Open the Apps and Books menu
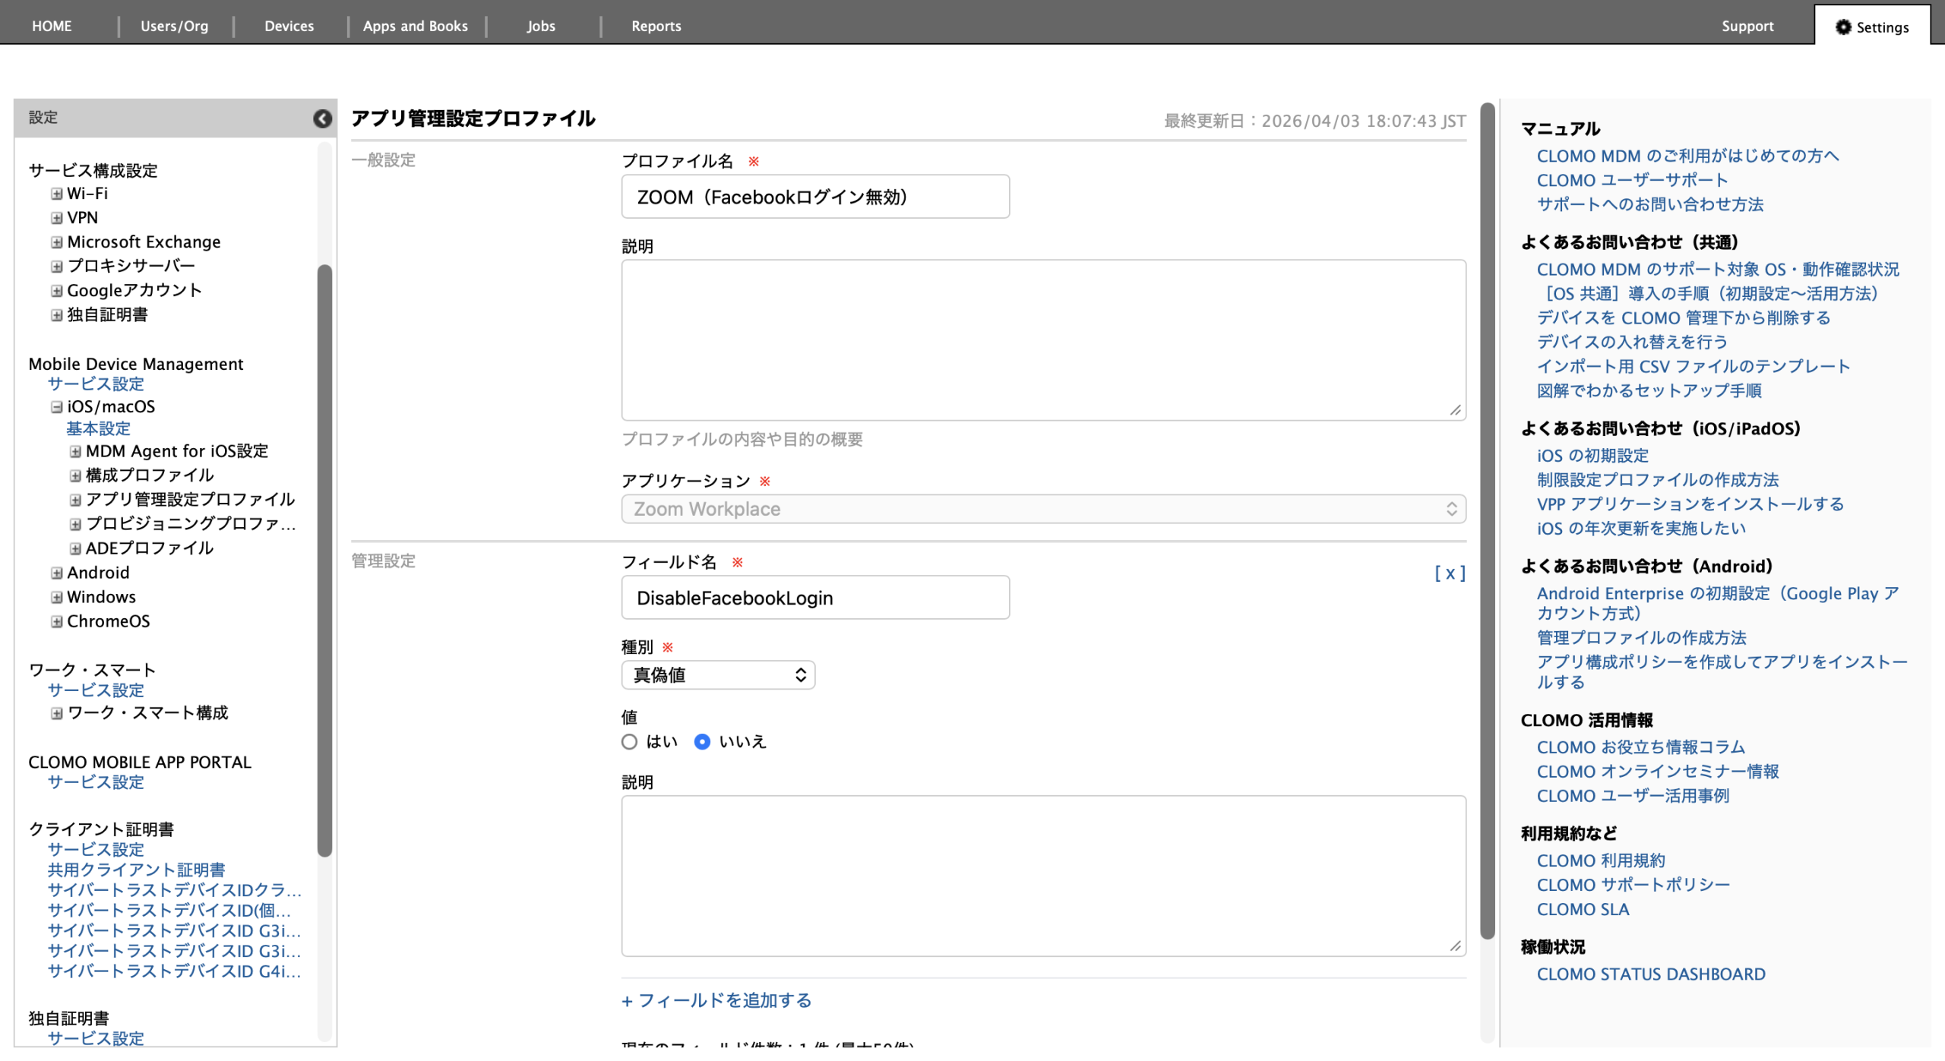The width and height of the screenshot is (1945, 1061). [x=415, y=26]
